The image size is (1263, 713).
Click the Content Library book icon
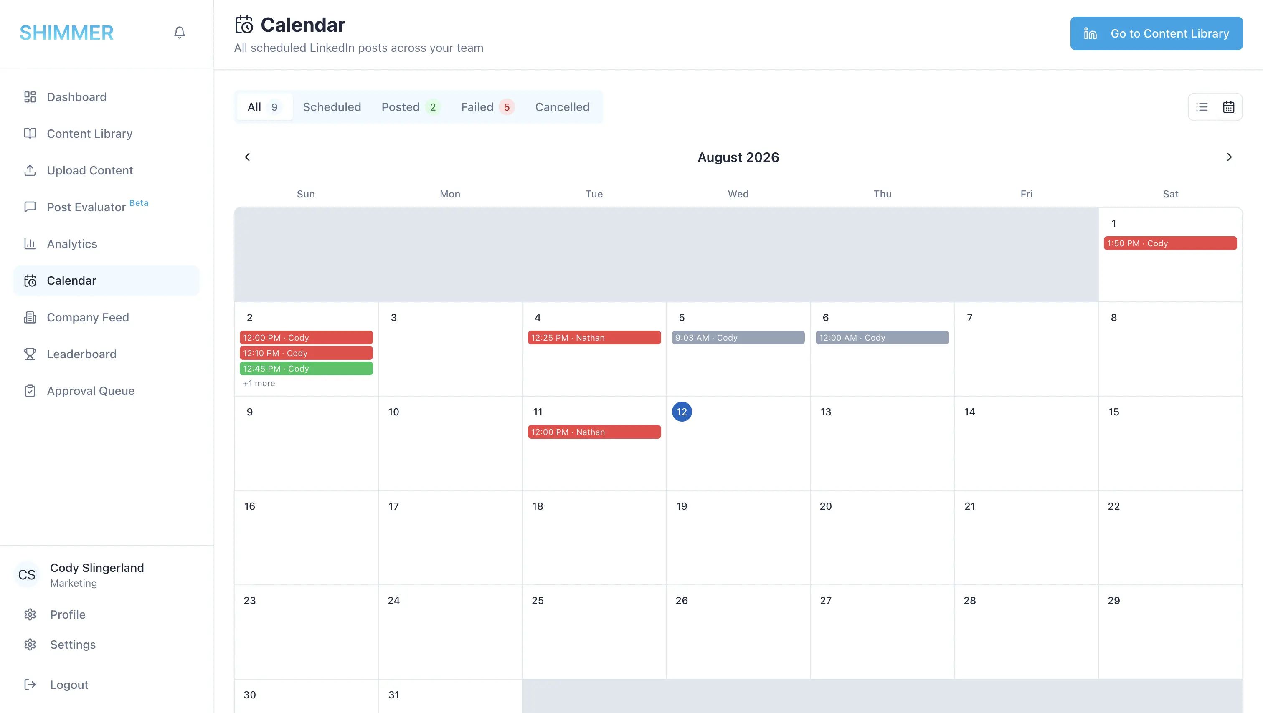click(x=30, y=134)
